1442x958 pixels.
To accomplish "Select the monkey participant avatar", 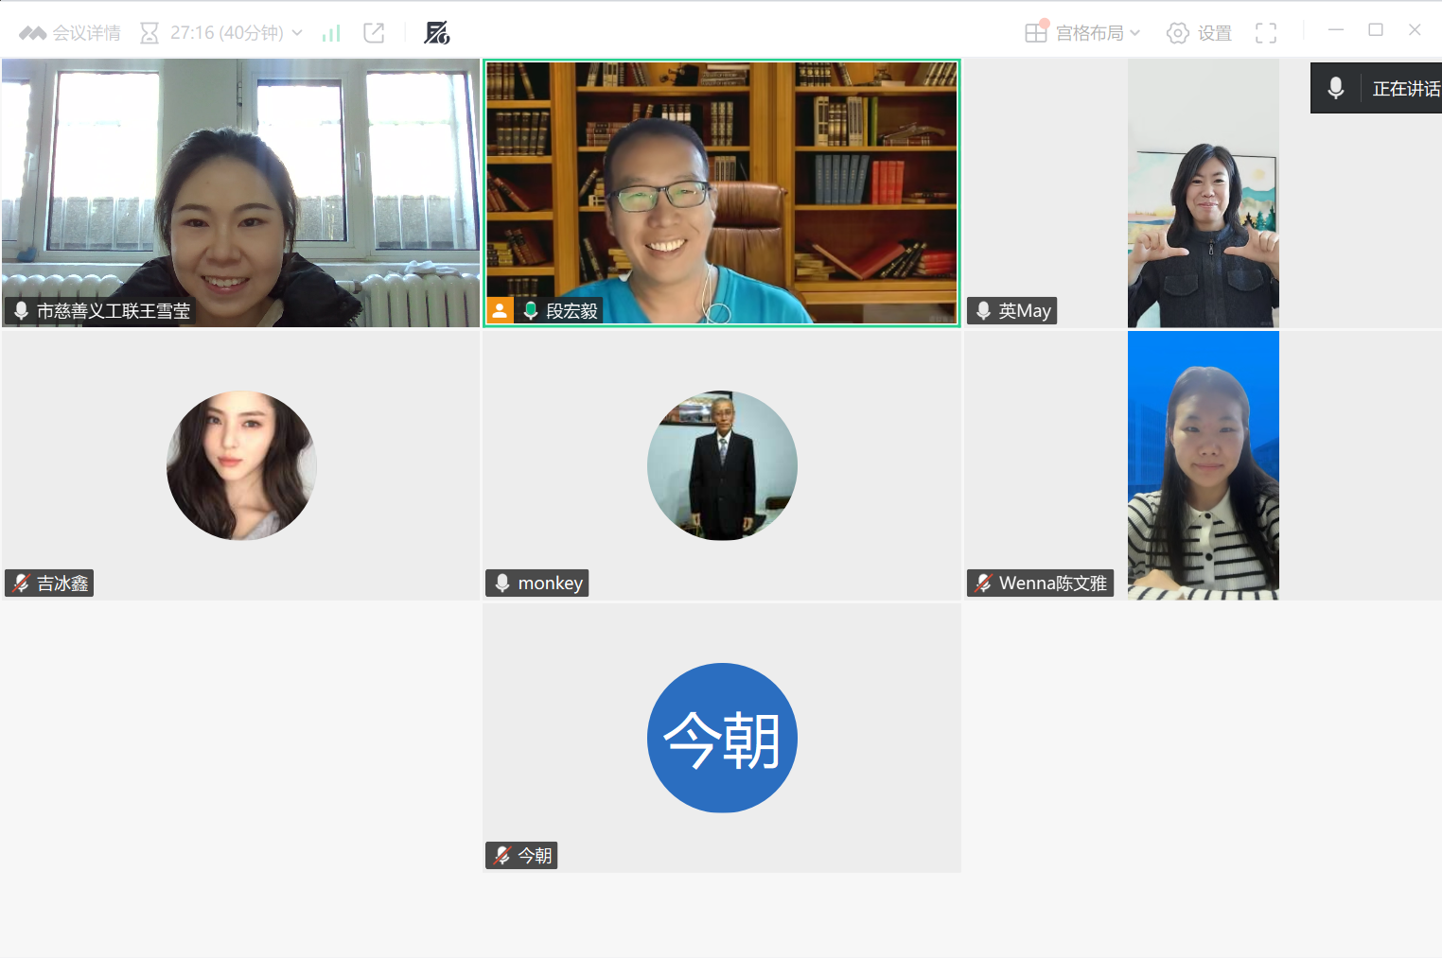I will (x=722, y=465).
